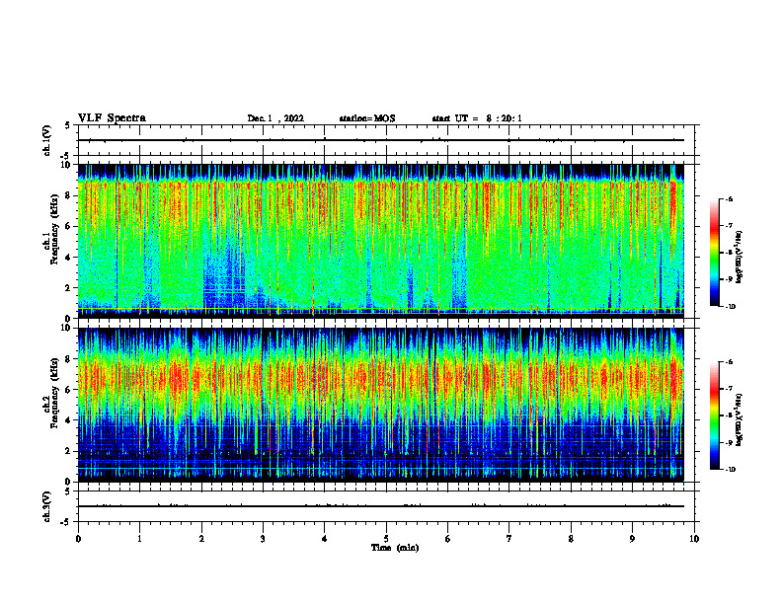Click the ch.1 frequency tick "2"
Viewport: 782px width, 604px height.
[x=69, y=287]
